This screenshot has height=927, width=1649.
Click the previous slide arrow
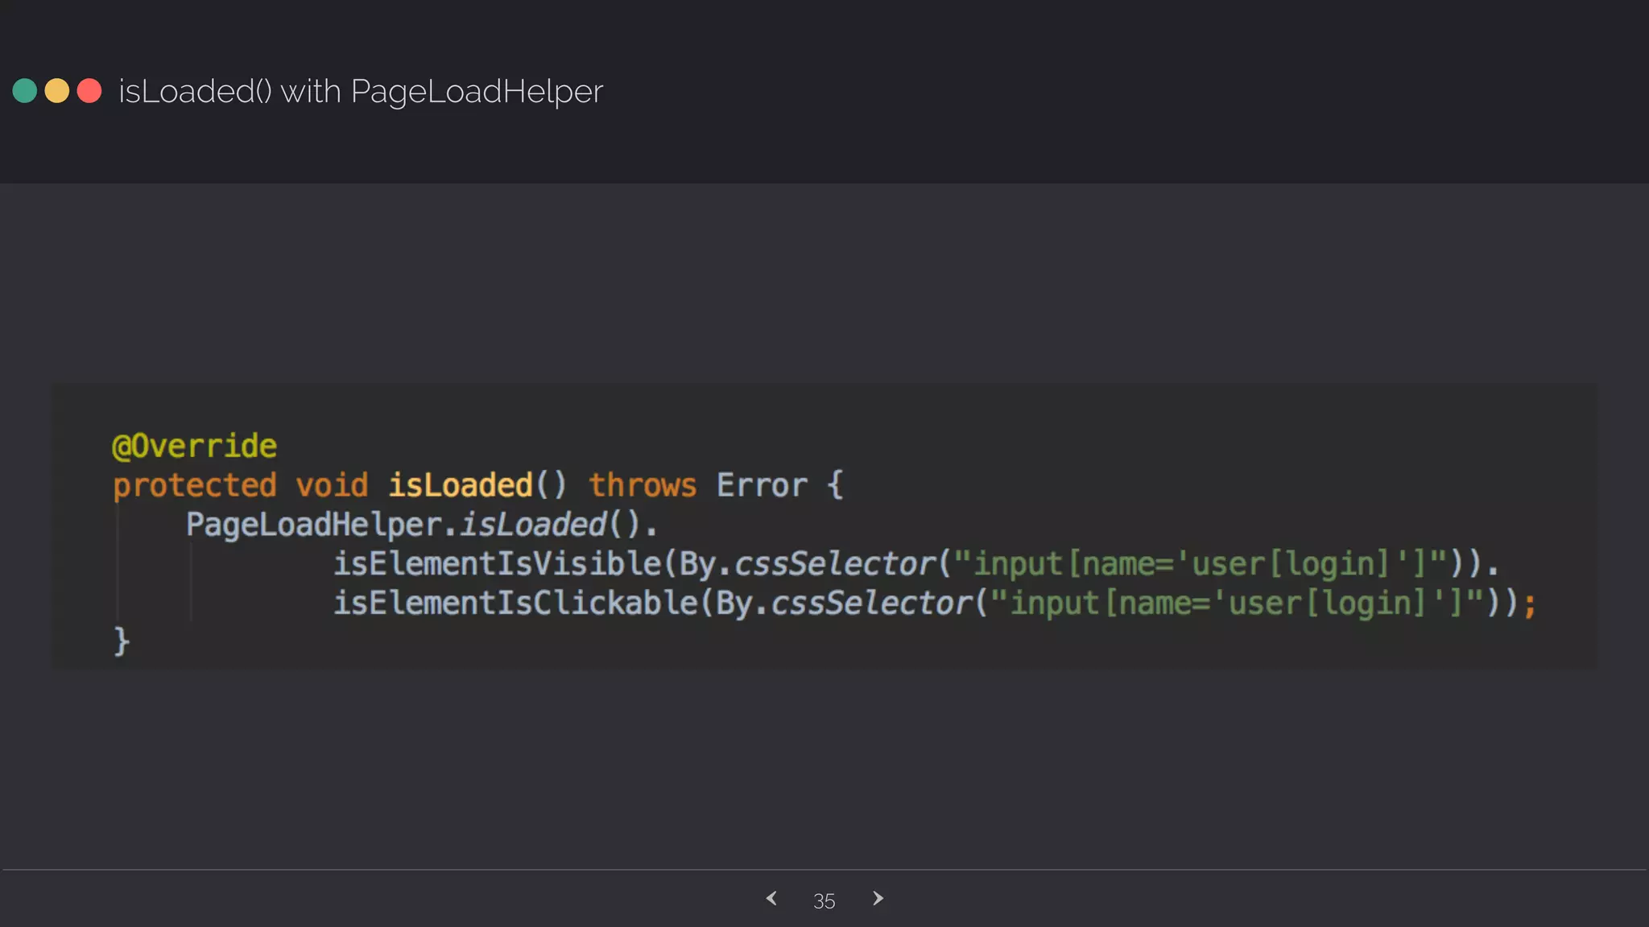click(x=771, y=898)
